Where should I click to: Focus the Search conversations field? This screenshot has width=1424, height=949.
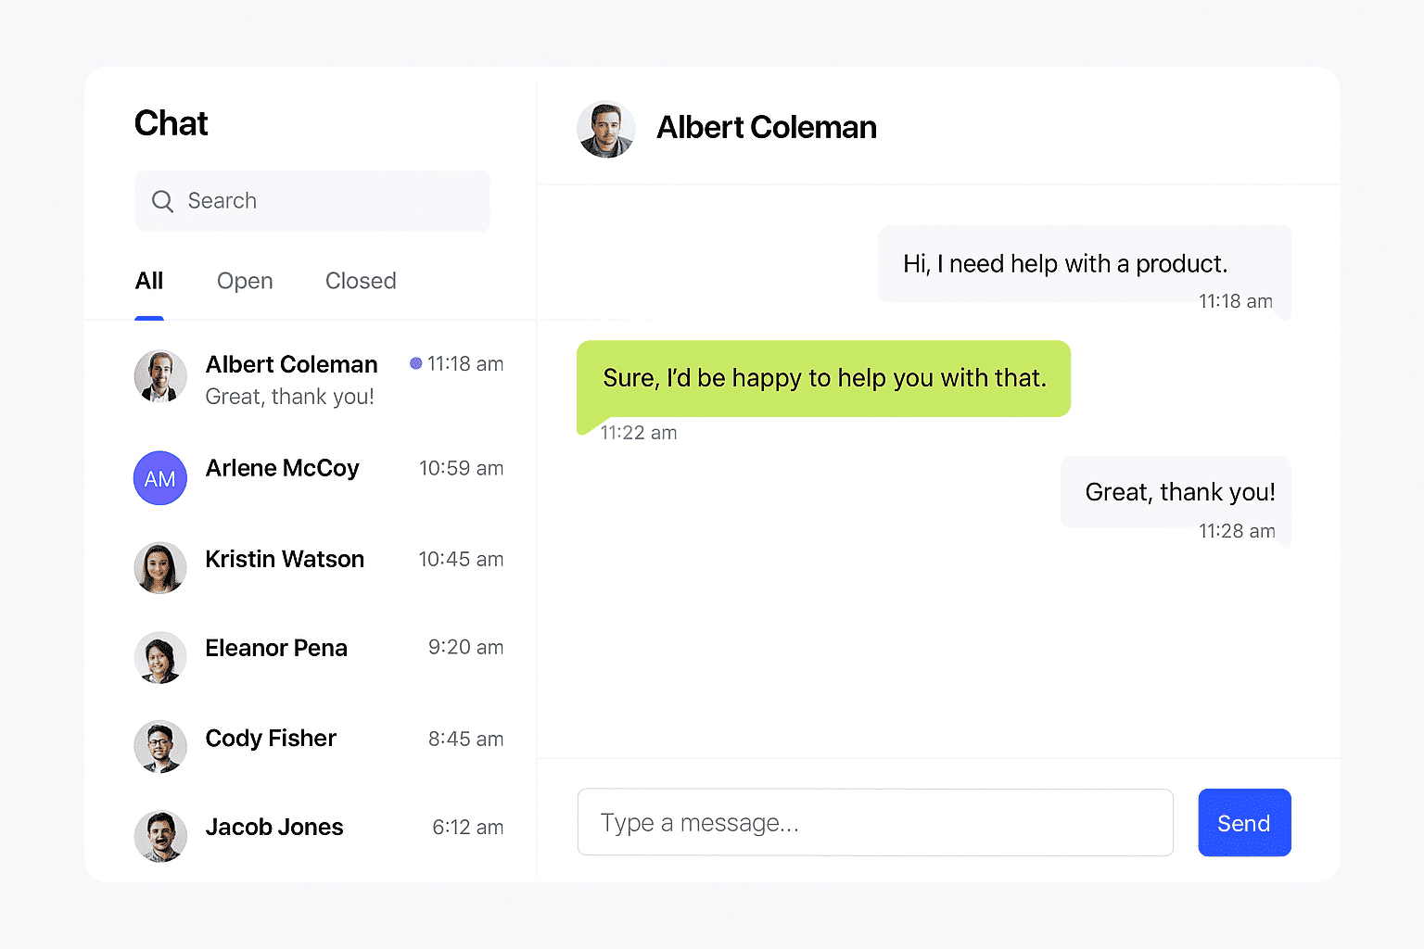tap(312, 201)
